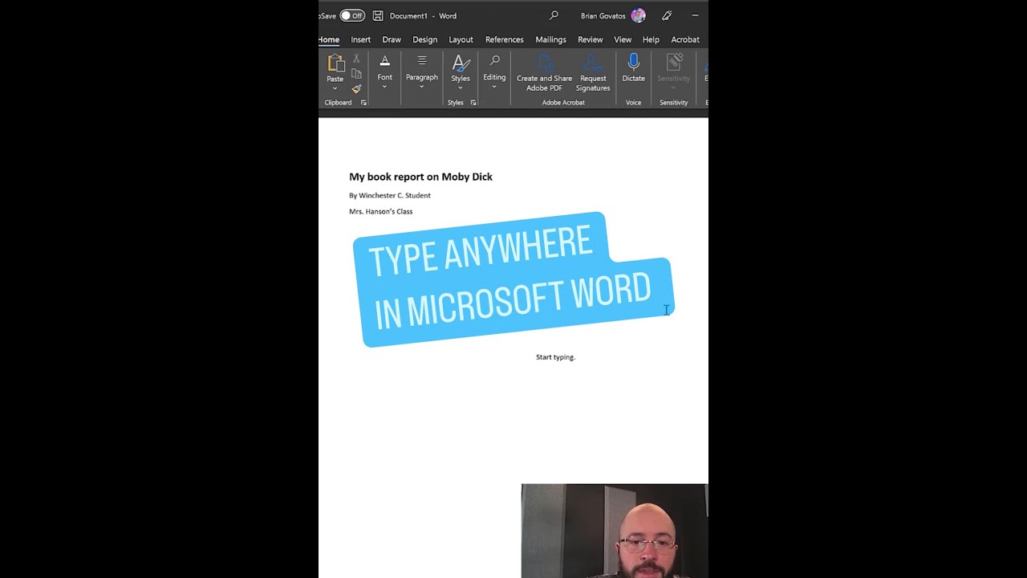Click the Cut scissors icon
Screen dimensions: 1027x578
click(x=356, y=59)
